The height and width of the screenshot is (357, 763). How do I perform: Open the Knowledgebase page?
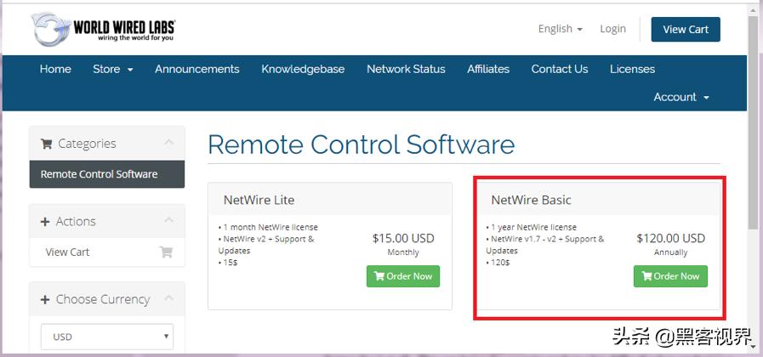point(303,69)
